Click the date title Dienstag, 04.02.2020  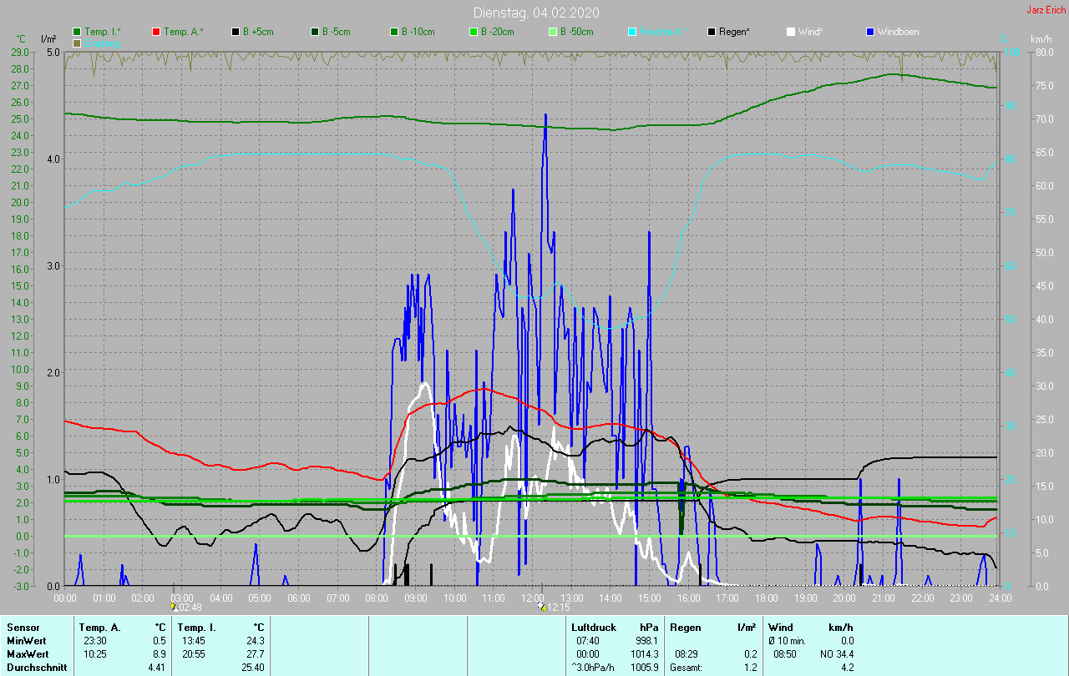point(535,13)
